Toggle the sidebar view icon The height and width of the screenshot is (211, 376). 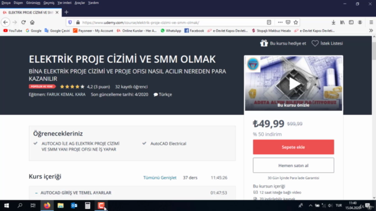click(x=351, y=22)
